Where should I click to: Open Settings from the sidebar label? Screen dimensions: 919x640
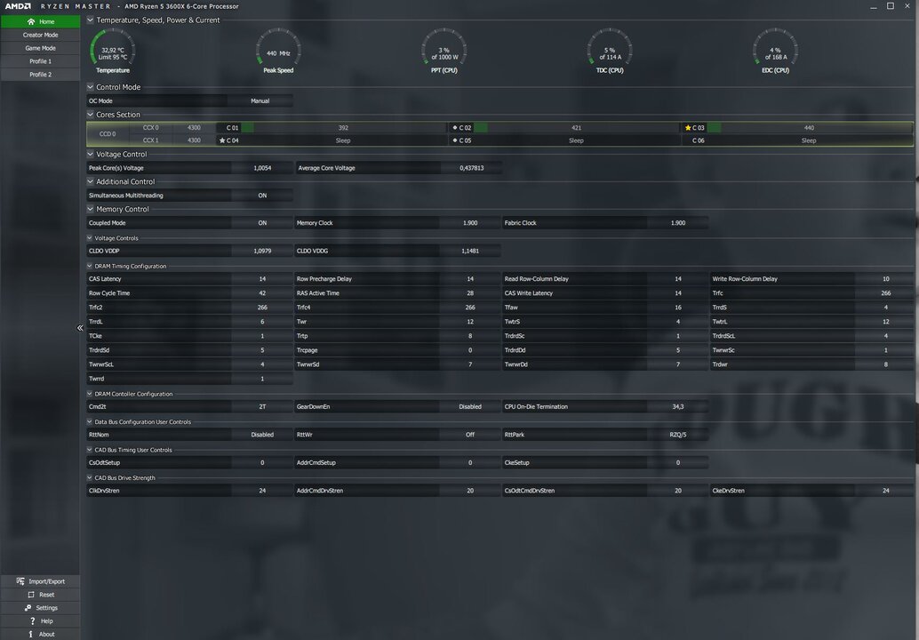pyautogui.click(x=47, y=608)
